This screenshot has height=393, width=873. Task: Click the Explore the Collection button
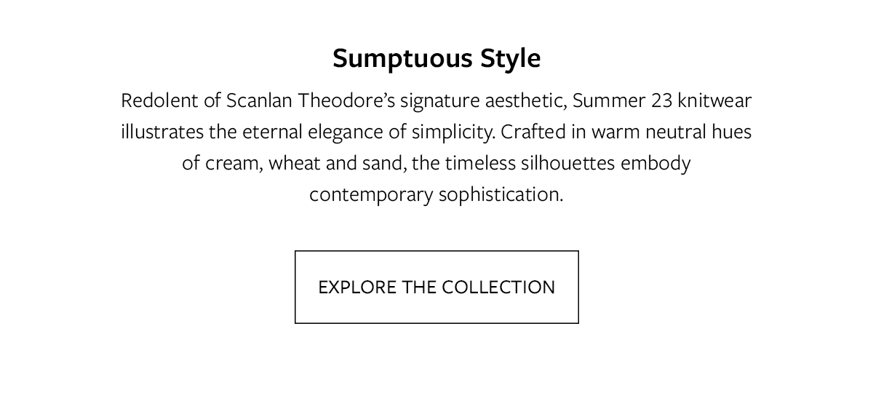click(436, 287)
